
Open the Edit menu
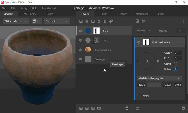pos(13,8)
